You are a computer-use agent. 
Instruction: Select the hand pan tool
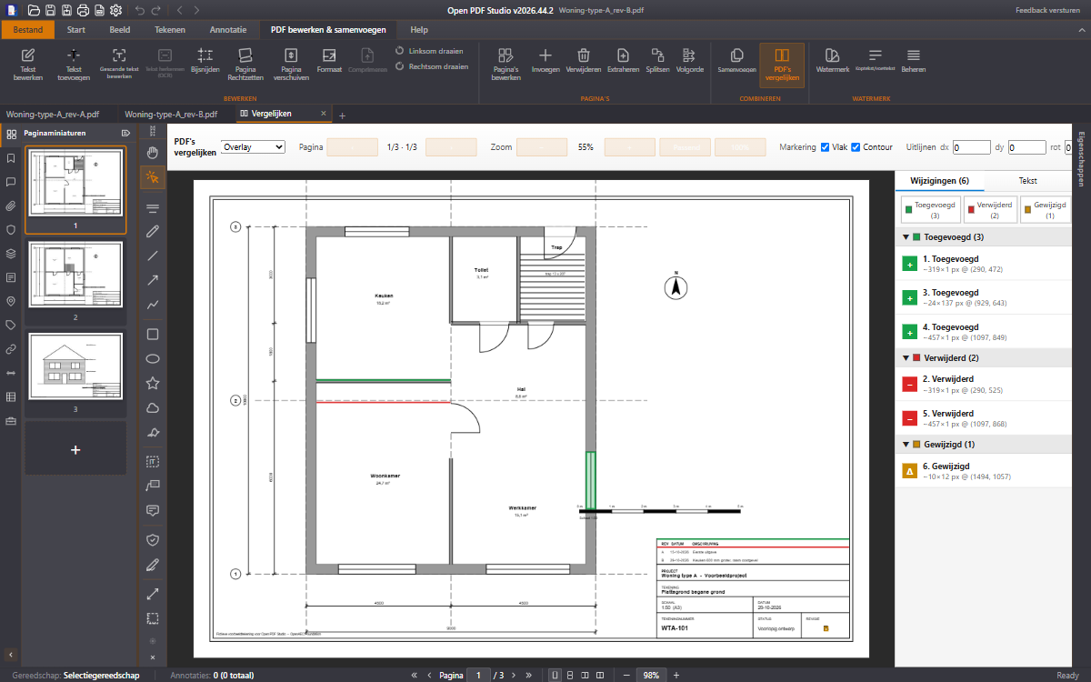pos(153,152)
